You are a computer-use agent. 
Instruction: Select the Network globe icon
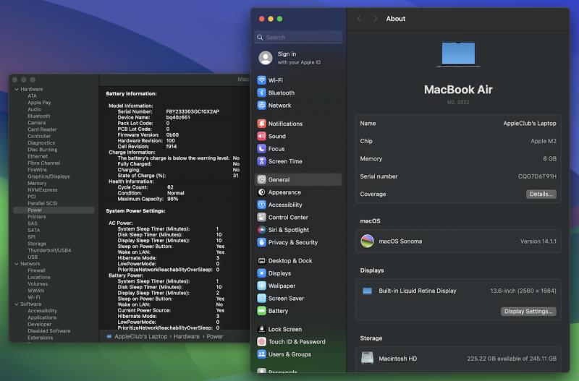(261, 105)
